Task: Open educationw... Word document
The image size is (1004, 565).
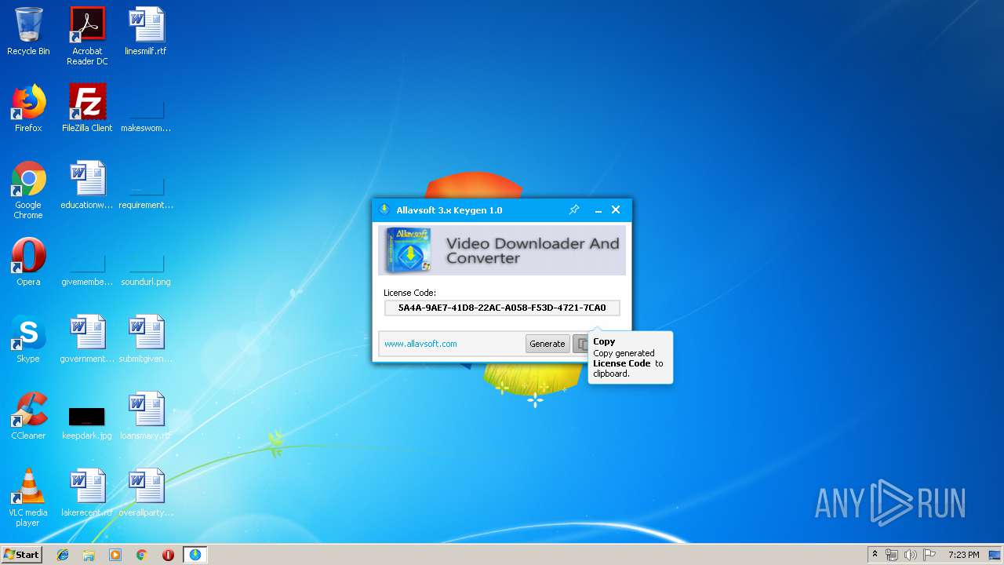Action: (87, 185)
